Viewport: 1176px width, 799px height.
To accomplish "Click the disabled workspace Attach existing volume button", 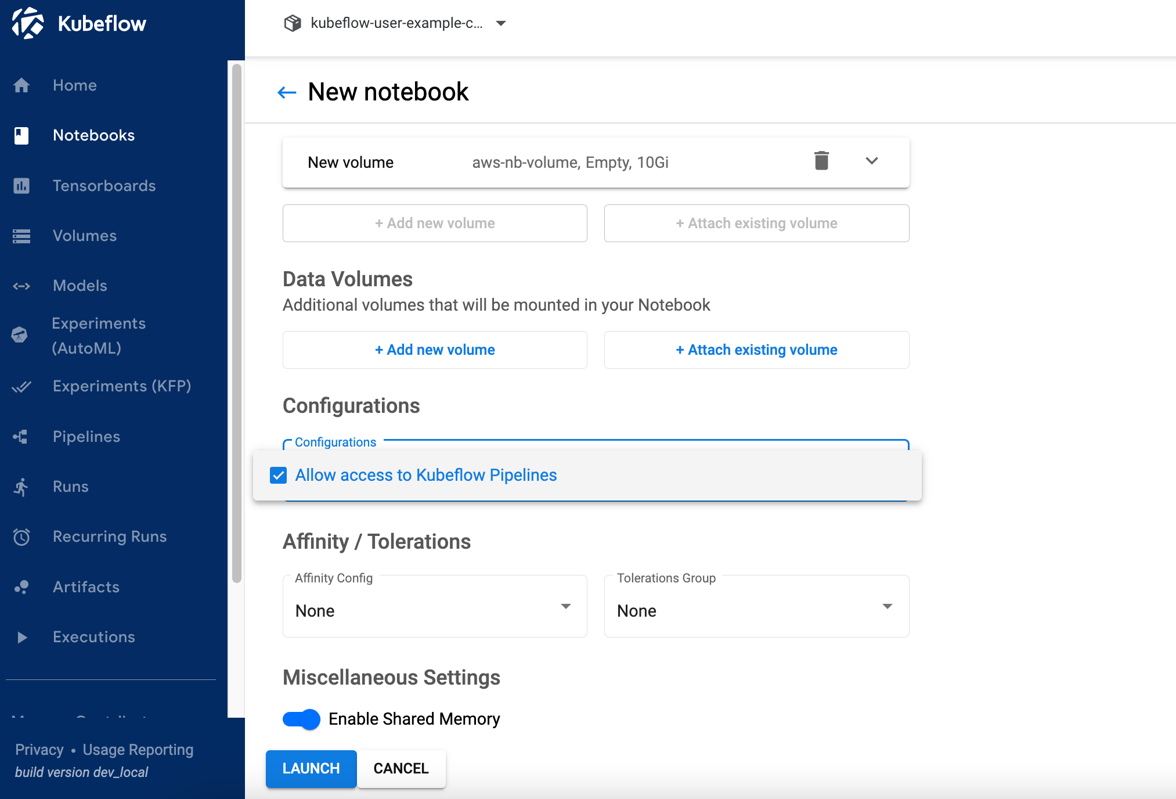I will point(756,223).
